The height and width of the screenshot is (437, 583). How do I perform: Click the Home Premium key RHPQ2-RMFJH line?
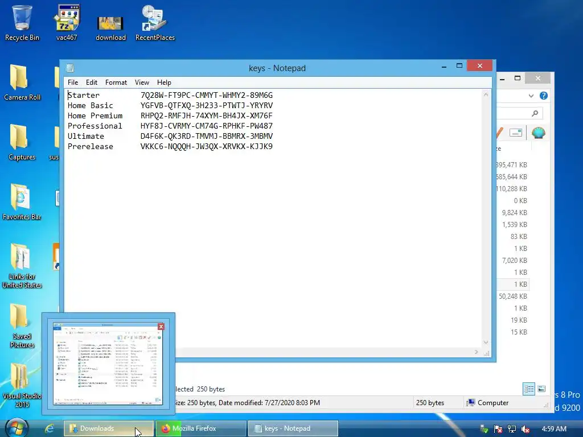[170, 116]
